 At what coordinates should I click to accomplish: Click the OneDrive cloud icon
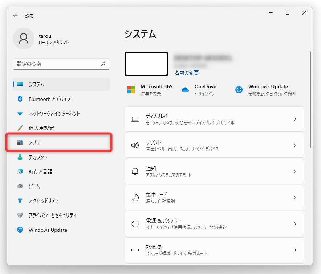pos(185,90)
